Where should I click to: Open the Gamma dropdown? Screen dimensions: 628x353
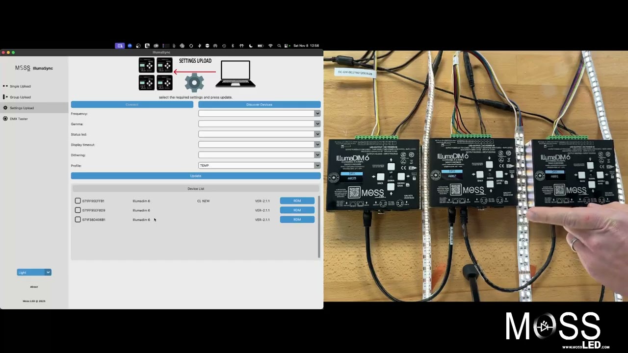click(259, 124)
